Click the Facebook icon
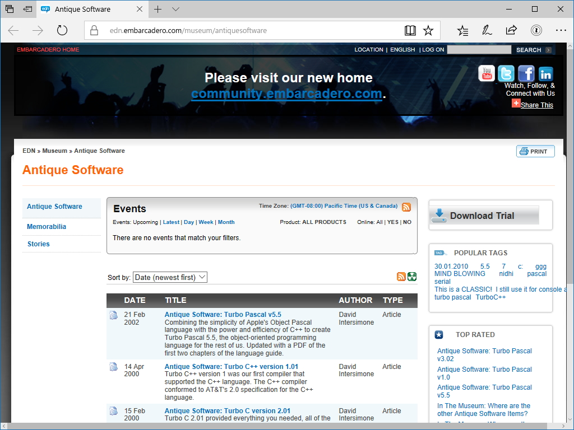Viewport: 574px width, 430px height. 526,73
